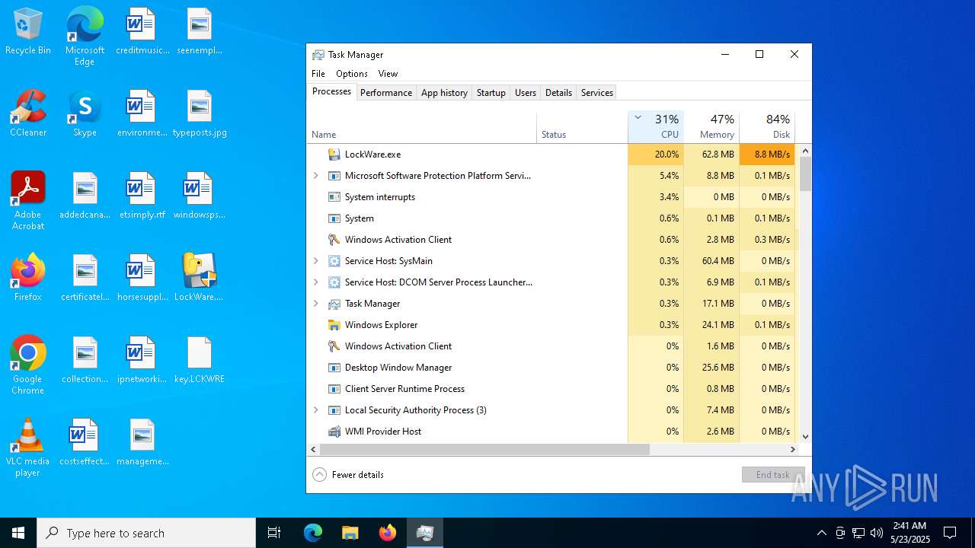Click the volume icon in system tray
Image resolution: width=975 pixels, height=548 pixels.
point(877,533)
